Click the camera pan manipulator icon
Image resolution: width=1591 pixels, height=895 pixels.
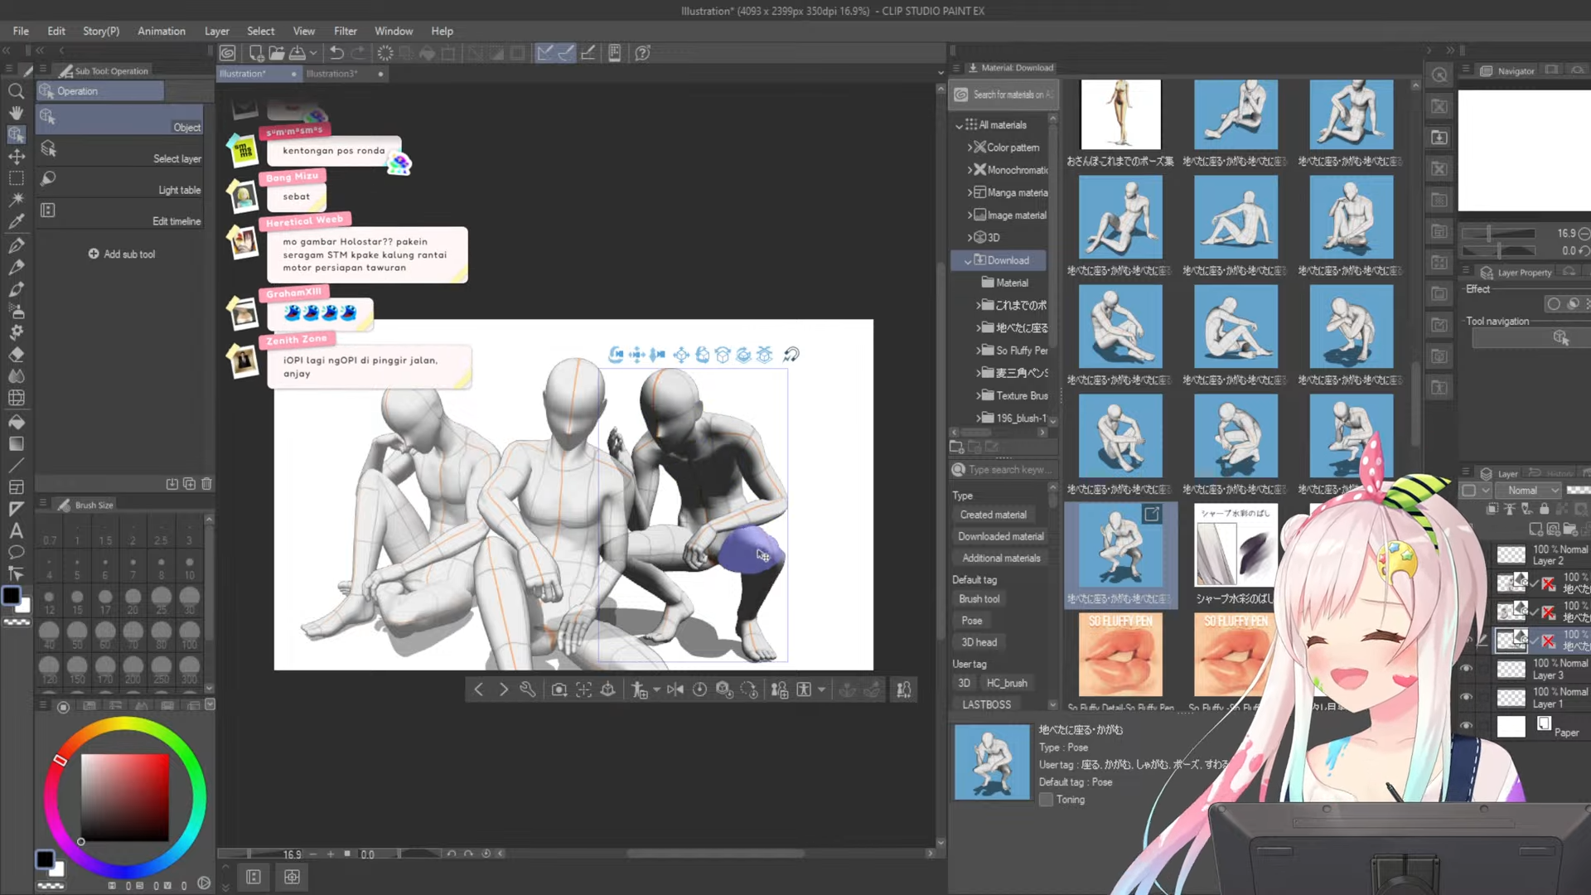click(636, 355)
